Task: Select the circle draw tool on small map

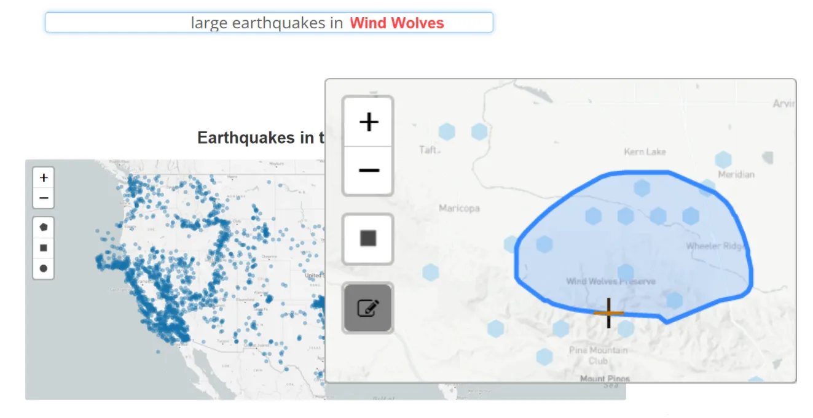Action: point(44,268)
